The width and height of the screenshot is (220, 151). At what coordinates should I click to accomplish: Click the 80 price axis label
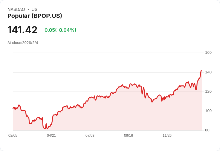click(207, 130)
